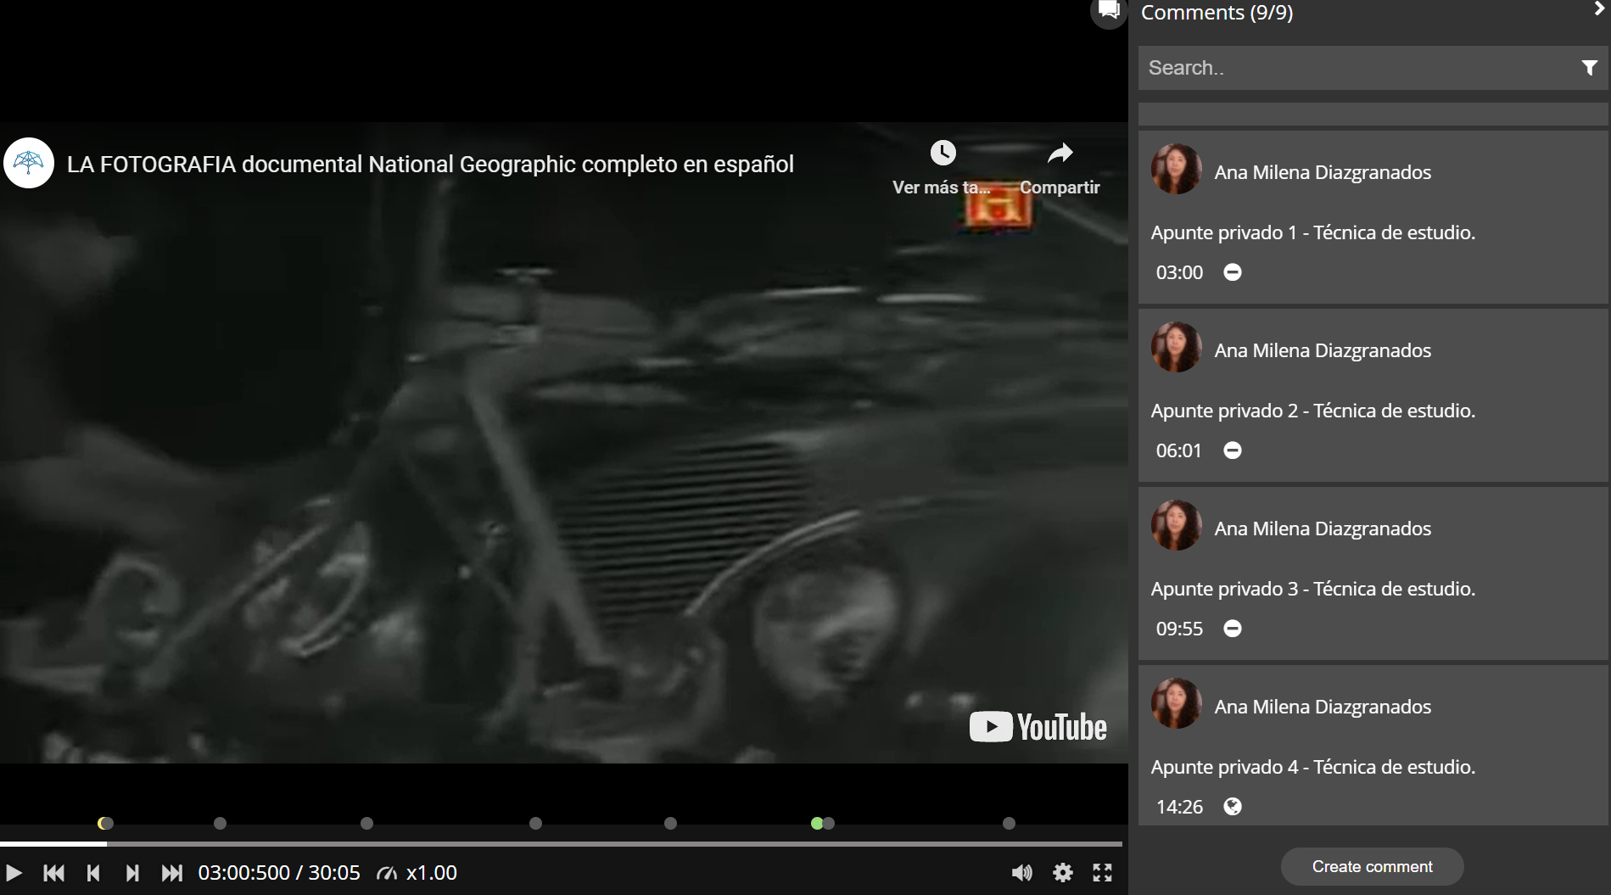Change the x1.00 playback speed
This screenshot has height=895, width=1611.
pos(417,873)
